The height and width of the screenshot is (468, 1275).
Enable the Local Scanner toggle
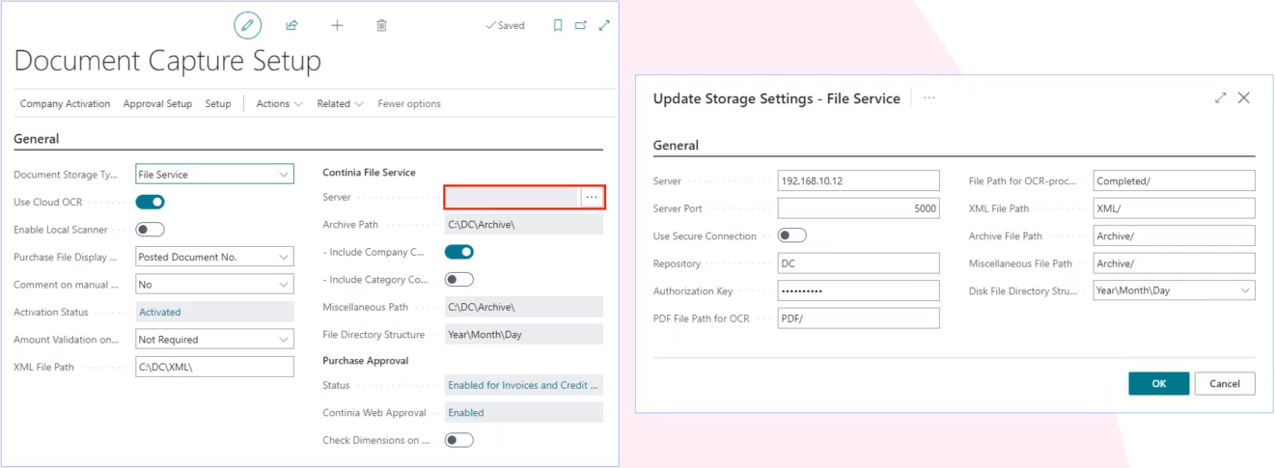[150, 230]
